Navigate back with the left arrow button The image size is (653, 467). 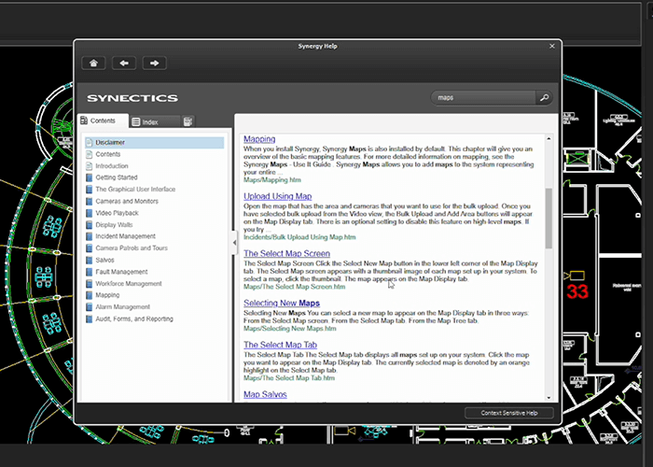[x=124, y=63]
